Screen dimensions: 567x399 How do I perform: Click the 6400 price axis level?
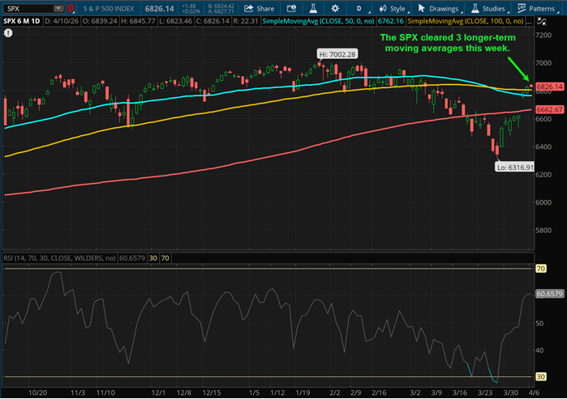(543, 146)
